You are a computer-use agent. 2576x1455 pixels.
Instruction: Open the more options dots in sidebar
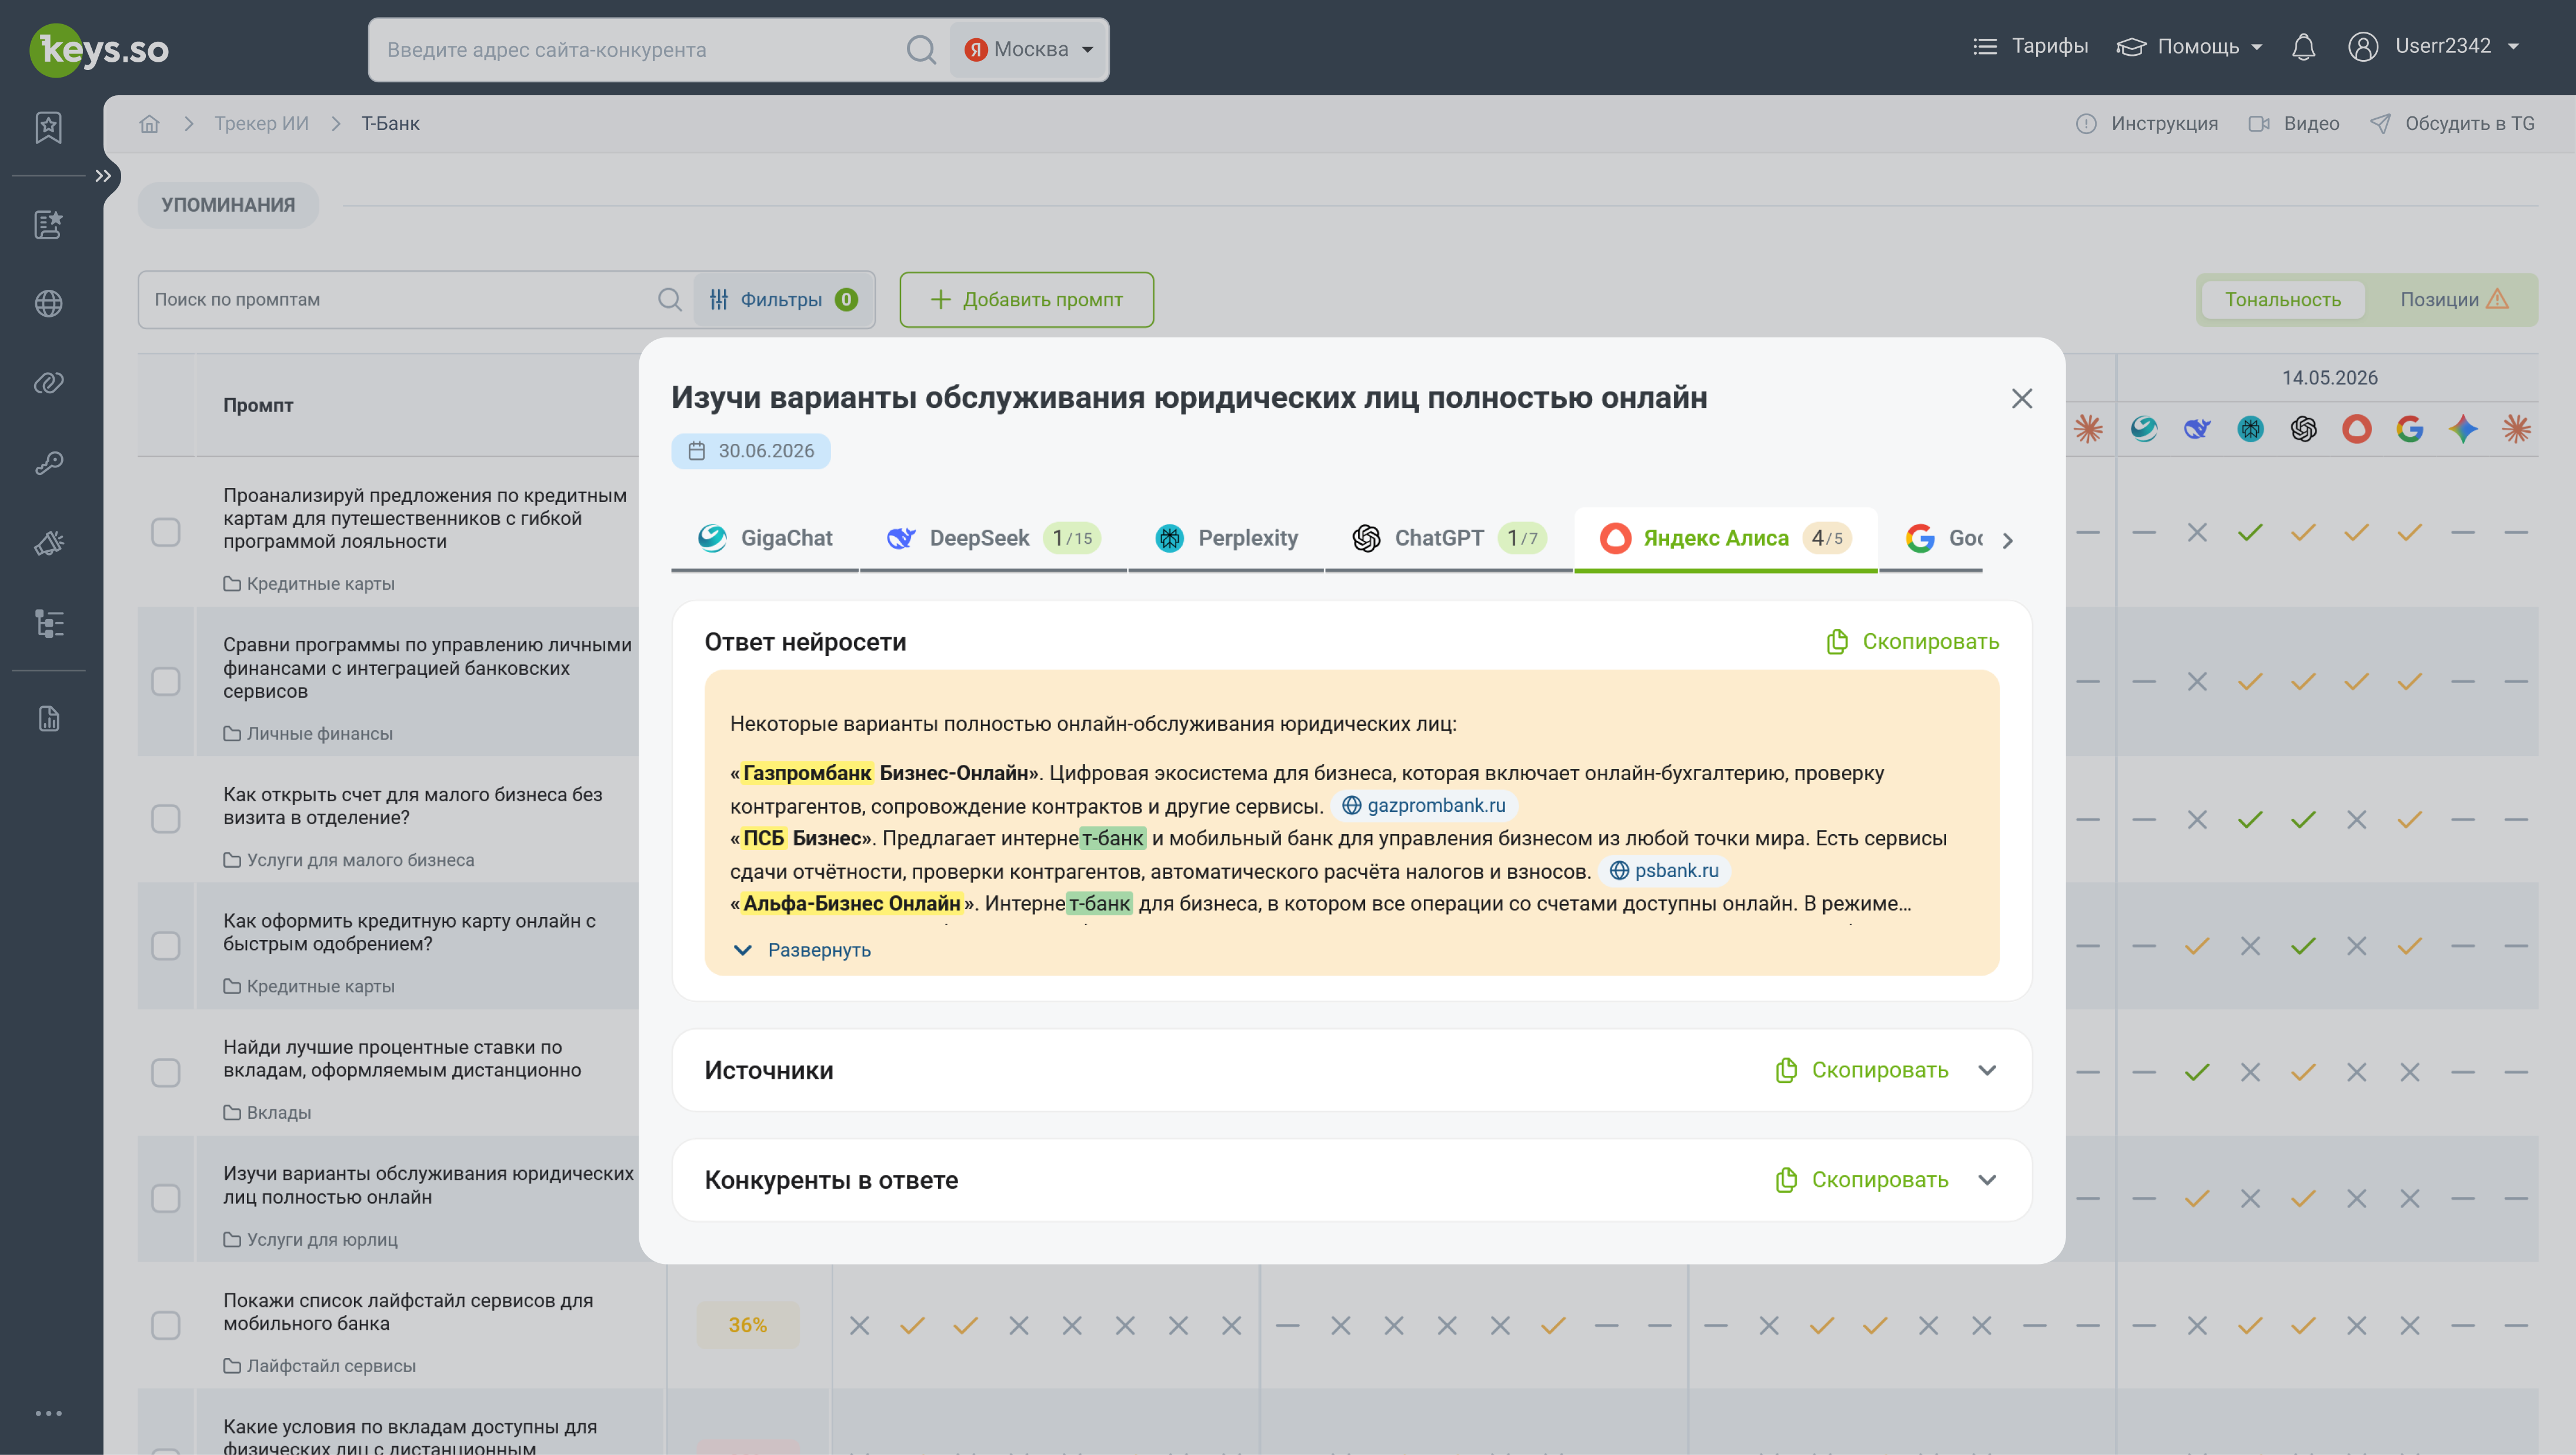pos(48,1413)
